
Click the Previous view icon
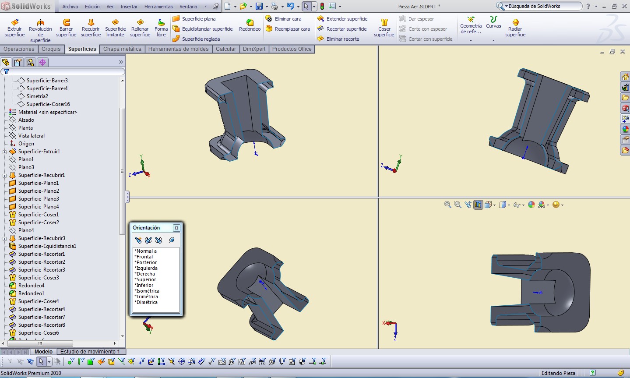[468, 205]
